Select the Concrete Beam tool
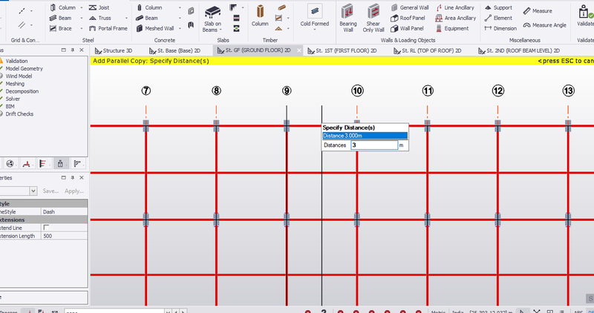 pos(147,18)
